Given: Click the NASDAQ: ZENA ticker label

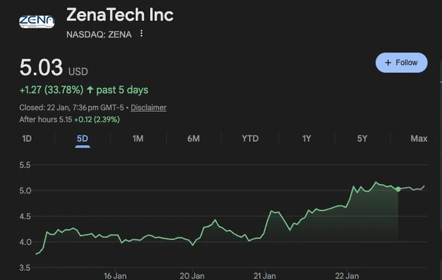Looking at the screenshot, I should pos(99,34).
